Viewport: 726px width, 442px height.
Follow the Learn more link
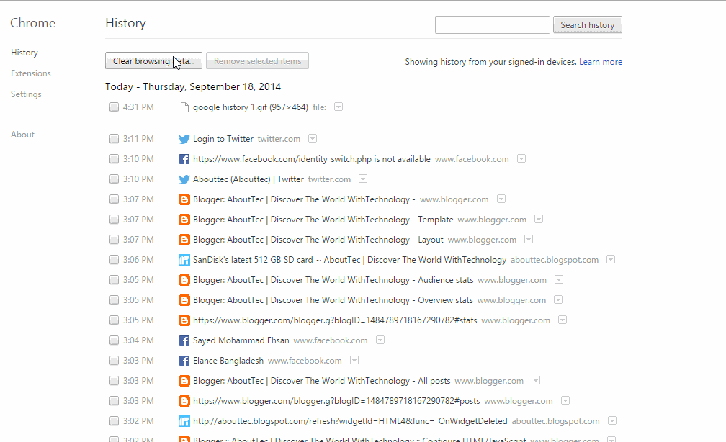pyautogui.click(x=601, y=62)
